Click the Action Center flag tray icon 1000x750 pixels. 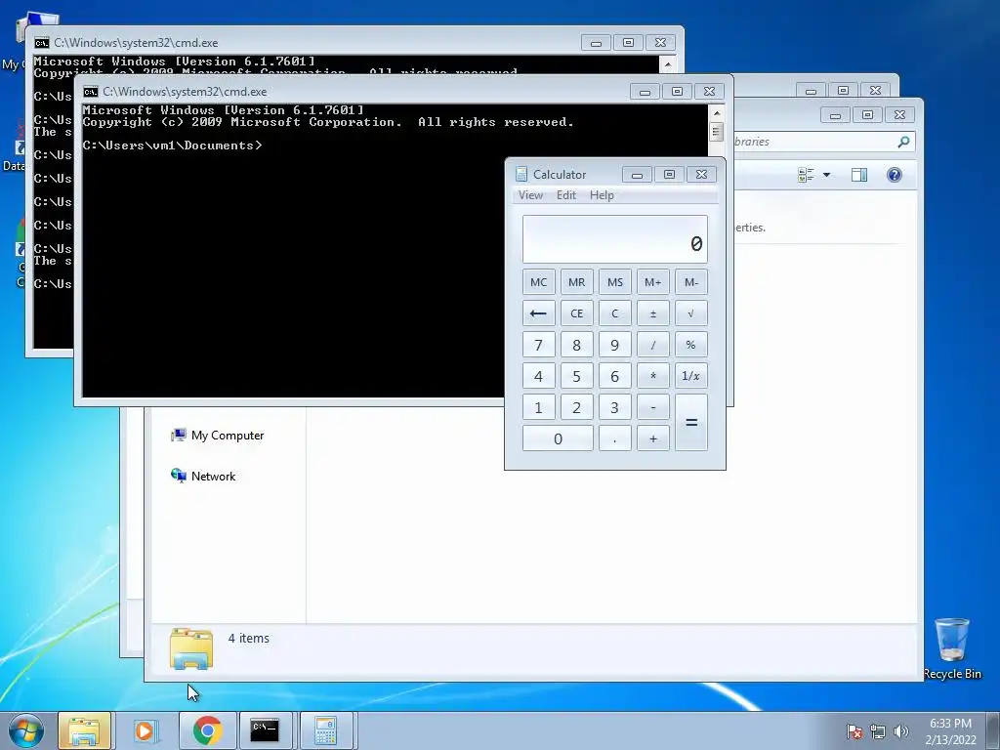854,731
